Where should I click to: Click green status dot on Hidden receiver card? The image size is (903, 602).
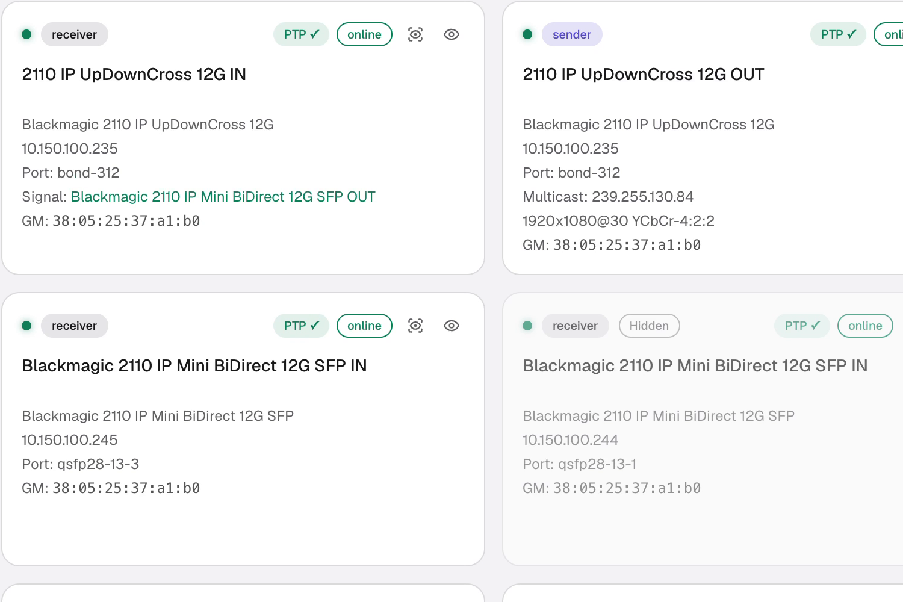pos(527,326)
